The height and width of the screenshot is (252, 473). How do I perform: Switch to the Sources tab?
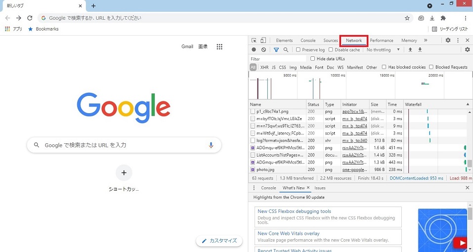pos(331,41)
